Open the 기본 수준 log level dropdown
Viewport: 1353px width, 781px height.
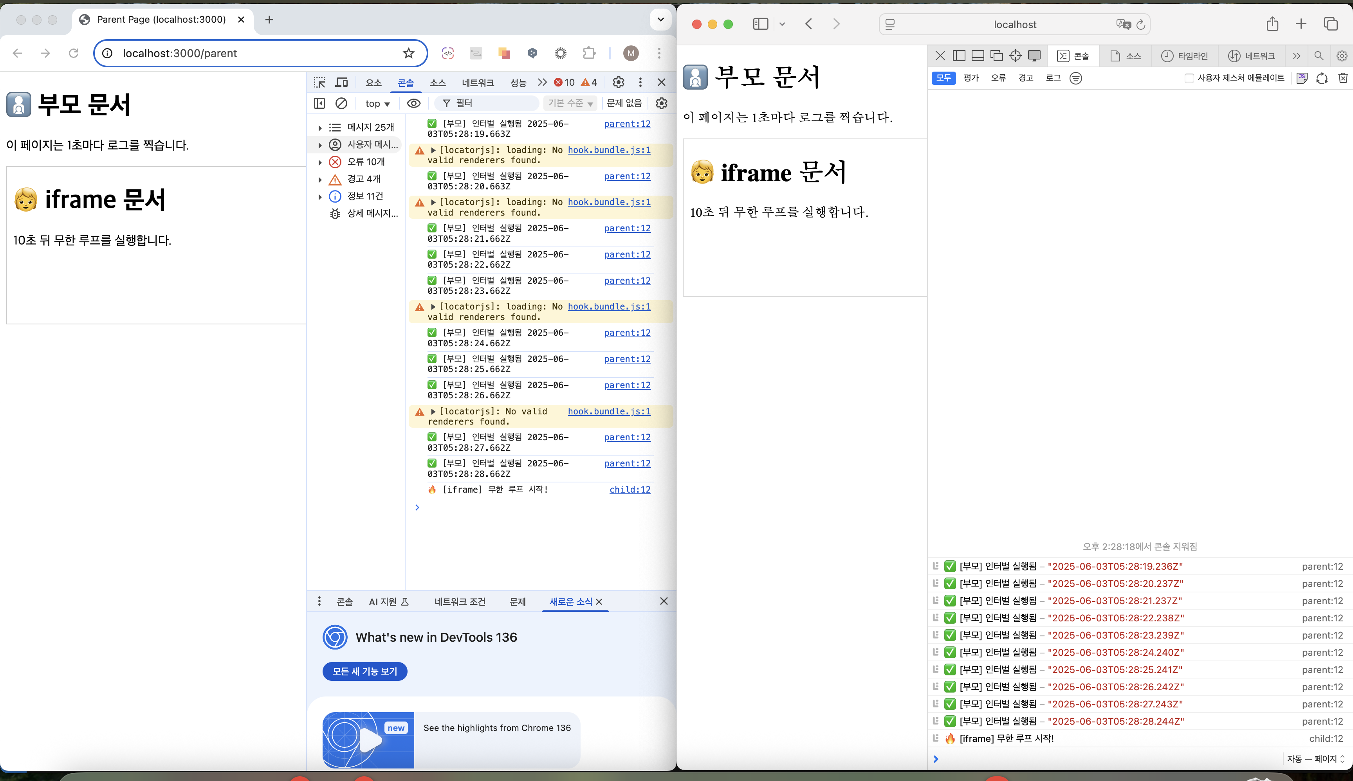coord(570,103)
